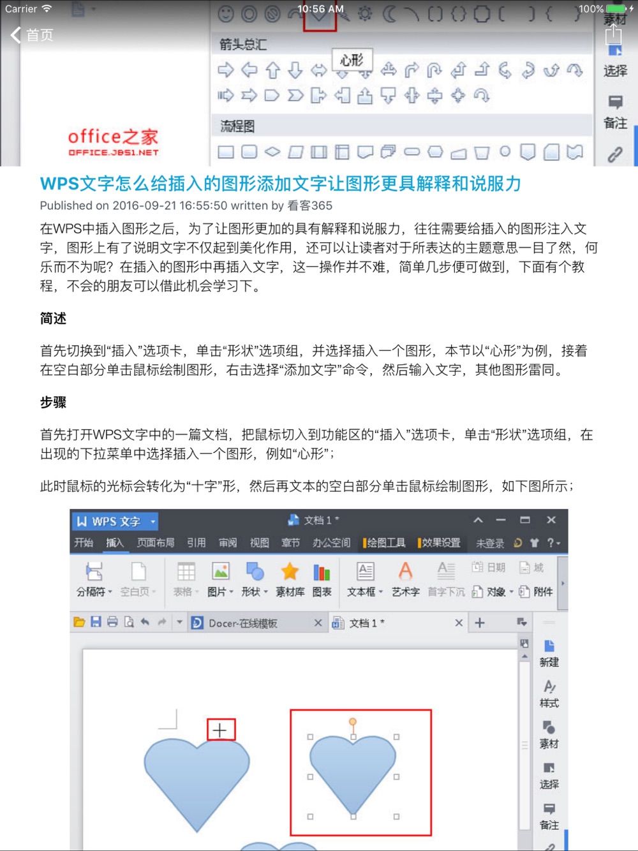Select the 插入 tab in WPS ribbon
Screen dimensions: 638x851
[115, 543]
